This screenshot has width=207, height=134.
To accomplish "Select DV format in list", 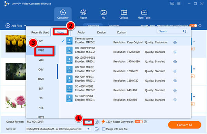I will click(x=41, y=41).
